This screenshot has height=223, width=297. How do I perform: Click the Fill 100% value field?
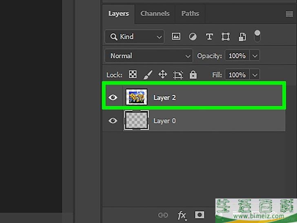pos(237,75)
